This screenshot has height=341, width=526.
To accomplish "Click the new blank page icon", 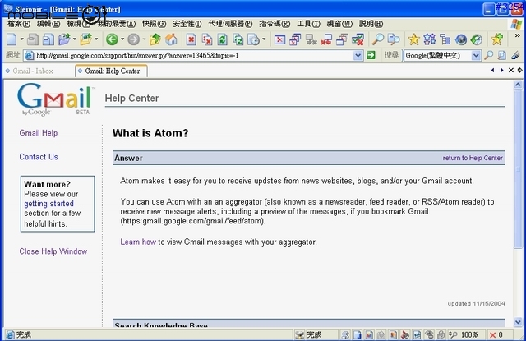I will click(x=12, y=39).
